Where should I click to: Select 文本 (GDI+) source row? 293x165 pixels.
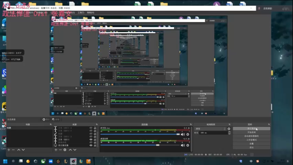coord(75,140)
